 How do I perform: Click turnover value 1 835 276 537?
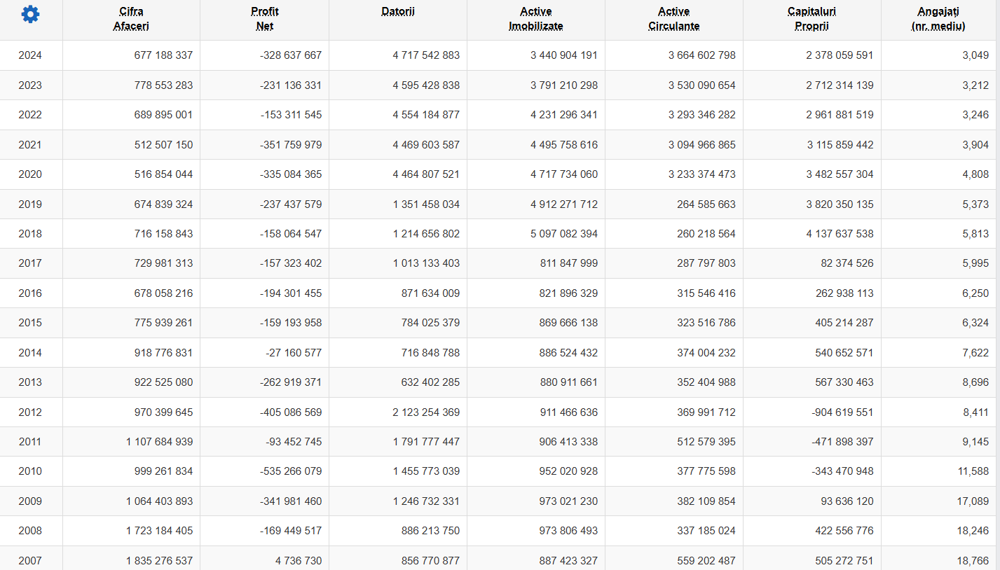(159, 561)
